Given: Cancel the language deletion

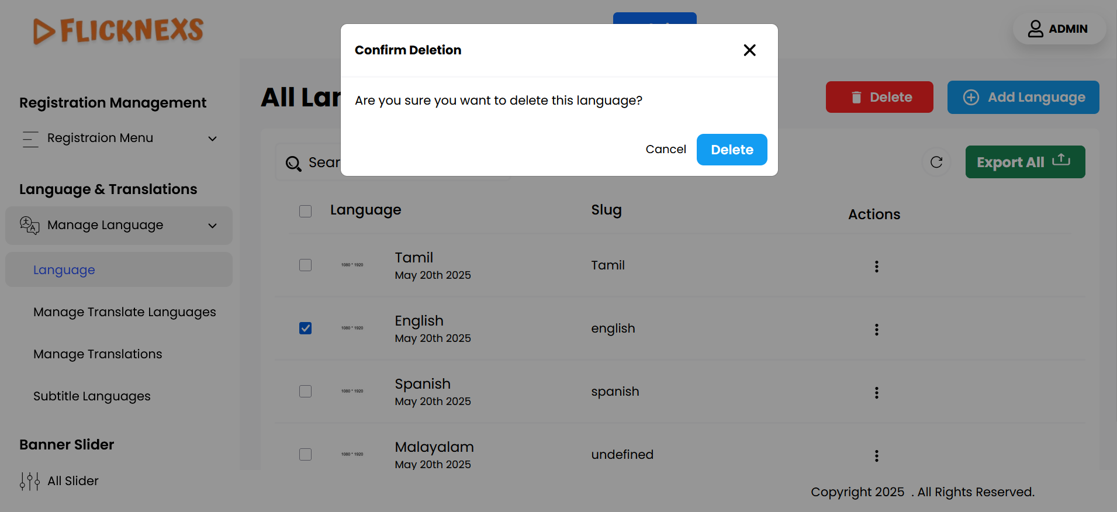Looking at the screenshot, I should tap(665, 150).
